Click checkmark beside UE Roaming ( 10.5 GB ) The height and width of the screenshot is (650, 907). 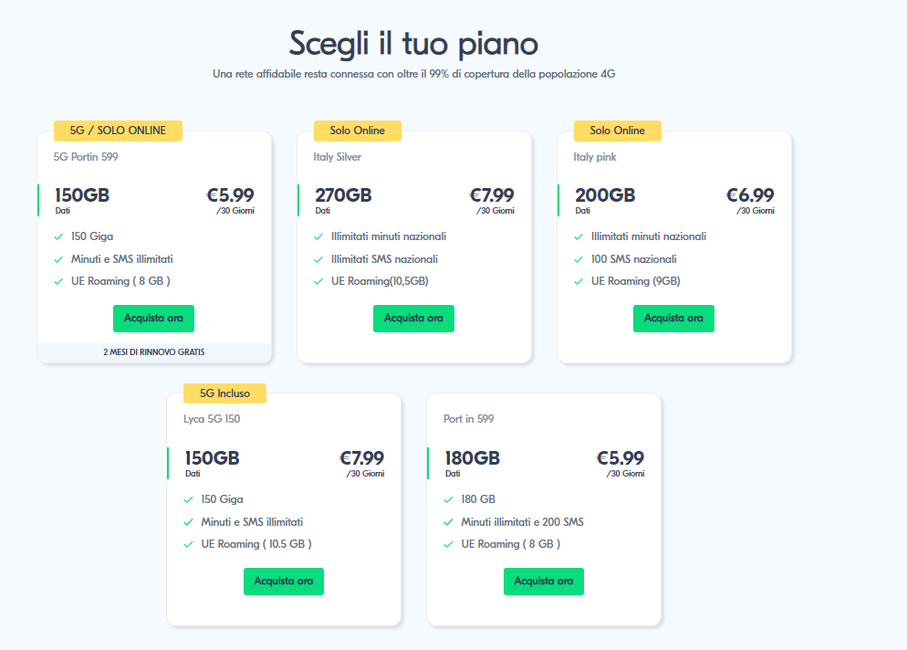189,544
